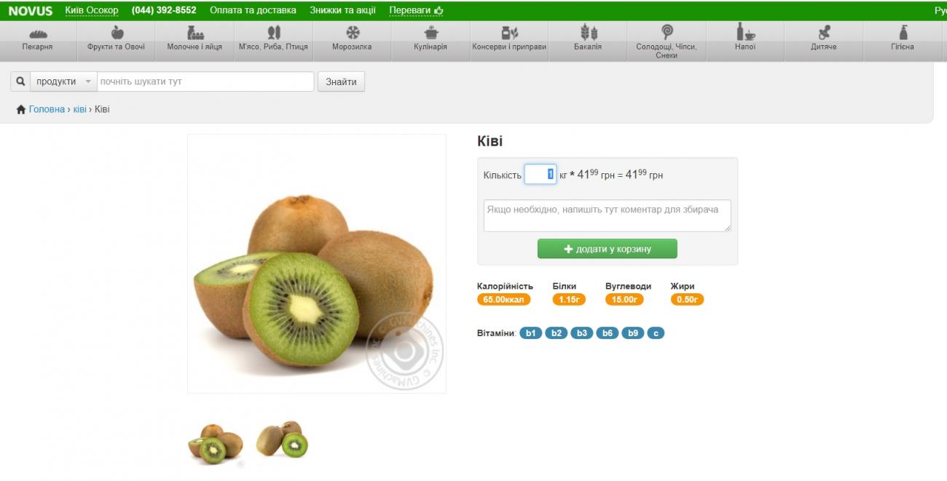
Task: Open the Бакалія grain category
Action: click(588, 41)
